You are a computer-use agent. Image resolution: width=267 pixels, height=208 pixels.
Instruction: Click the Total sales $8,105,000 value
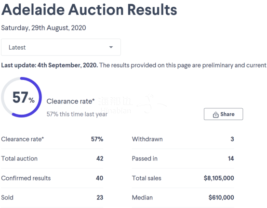(219, 178)
